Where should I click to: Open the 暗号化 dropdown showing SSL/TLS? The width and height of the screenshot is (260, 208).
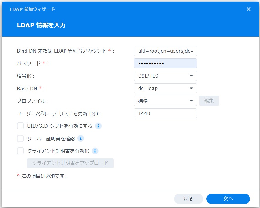point(165,76)
